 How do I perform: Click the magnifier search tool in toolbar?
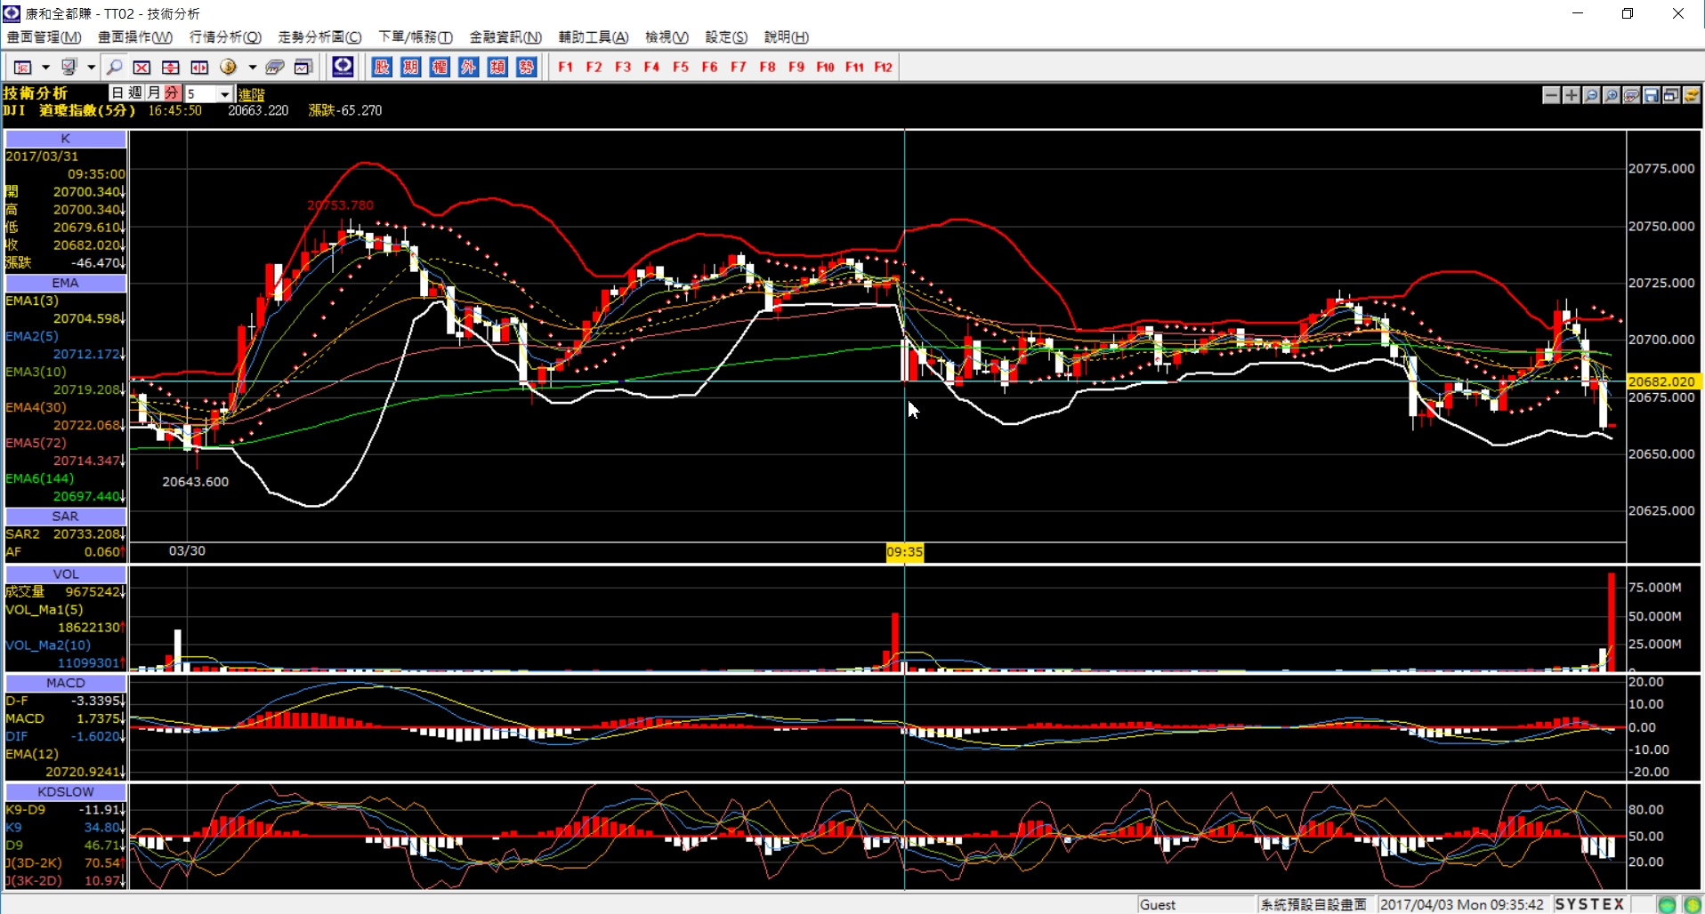tap(114, 67)
